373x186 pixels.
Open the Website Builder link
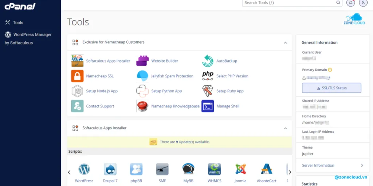coord(165,61)
